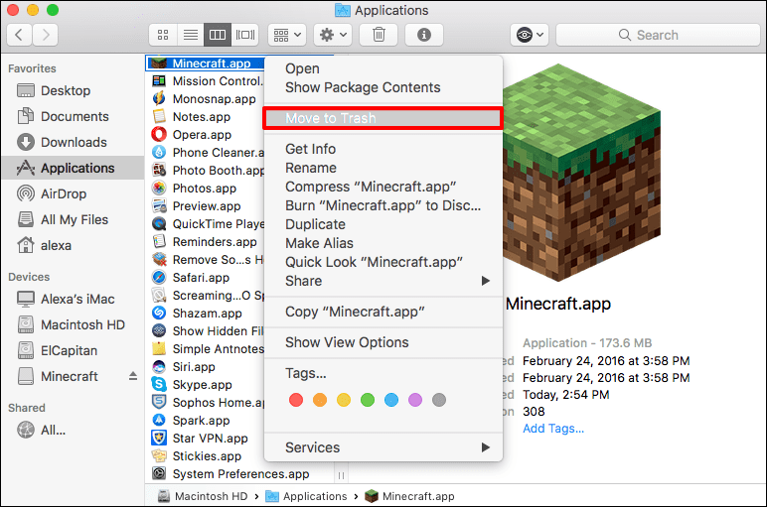Expand the Services submenu

383,447
